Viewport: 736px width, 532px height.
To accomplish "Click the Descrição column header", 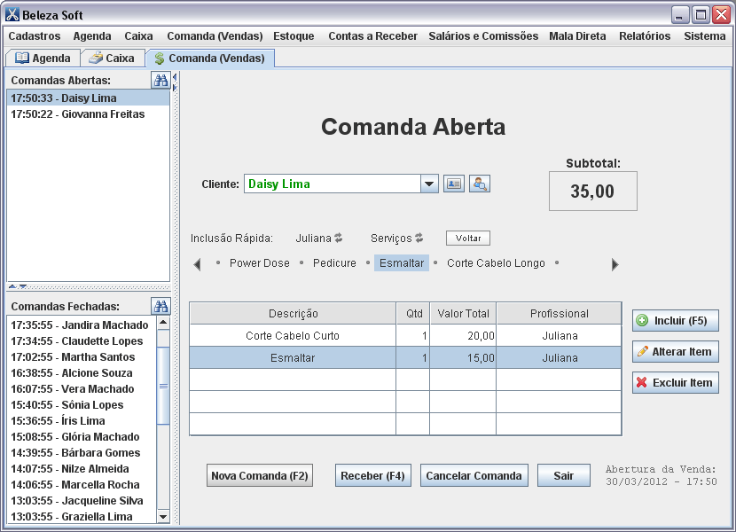I will (x=294, y=314).
